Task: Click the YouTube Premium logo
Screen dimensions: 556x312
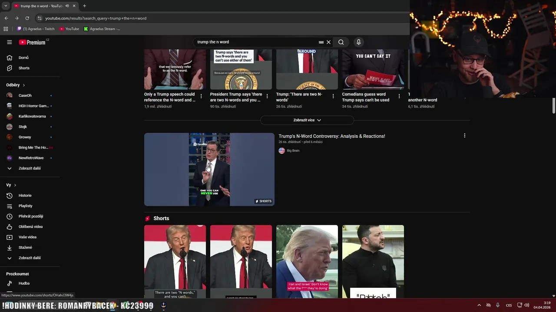Action: click(32, 42)
